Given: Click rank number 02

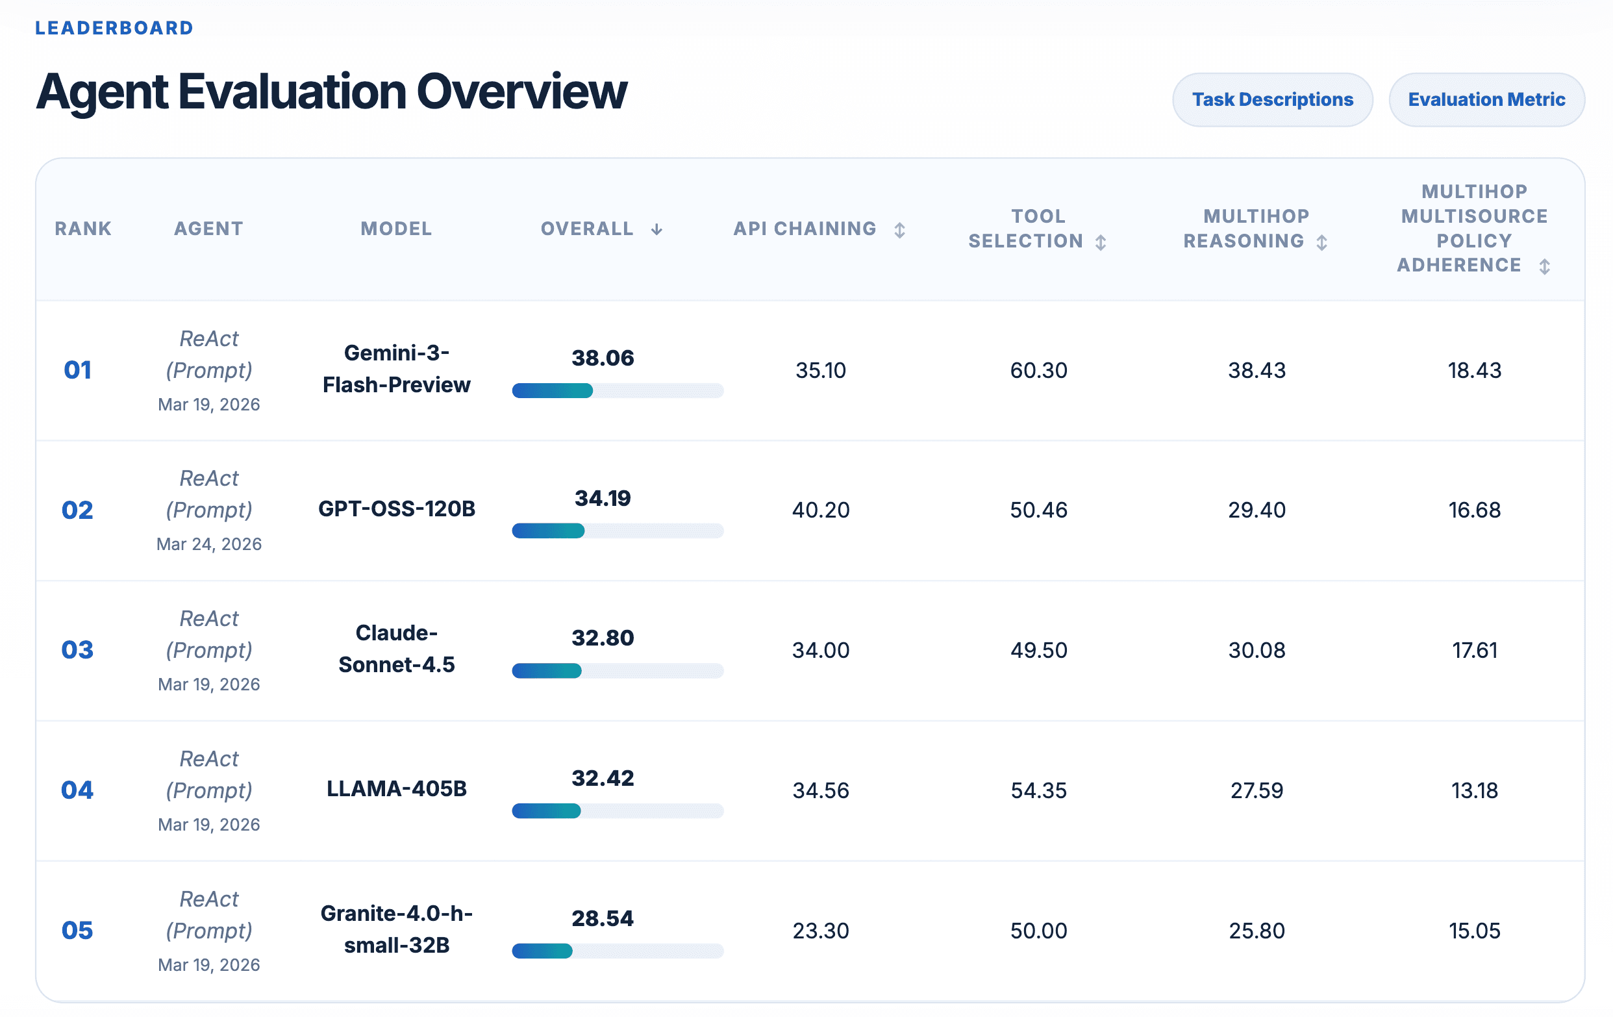Looking at the screenshot, I should pos(78,510).
